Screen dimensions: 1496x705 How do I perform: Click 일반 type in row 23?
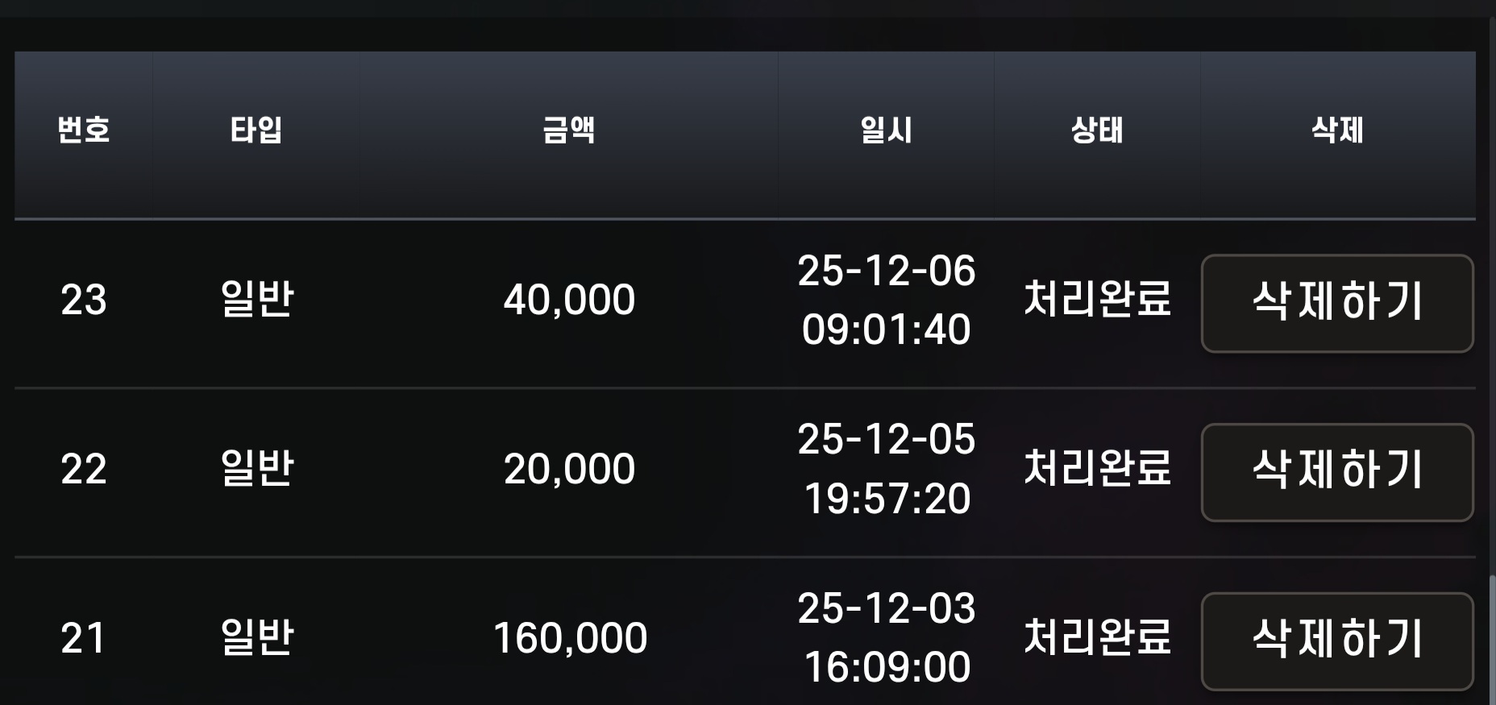[257, 300]
